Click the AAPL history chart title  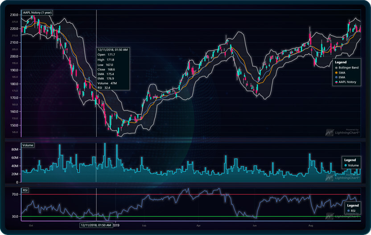click(x=37, y=12)
